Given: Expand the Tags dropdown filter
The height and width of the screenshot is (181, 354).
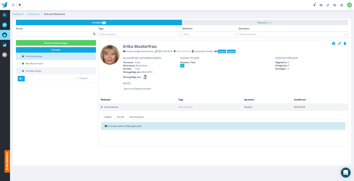Looking at the screenshot, I should [x=139, y=34].
